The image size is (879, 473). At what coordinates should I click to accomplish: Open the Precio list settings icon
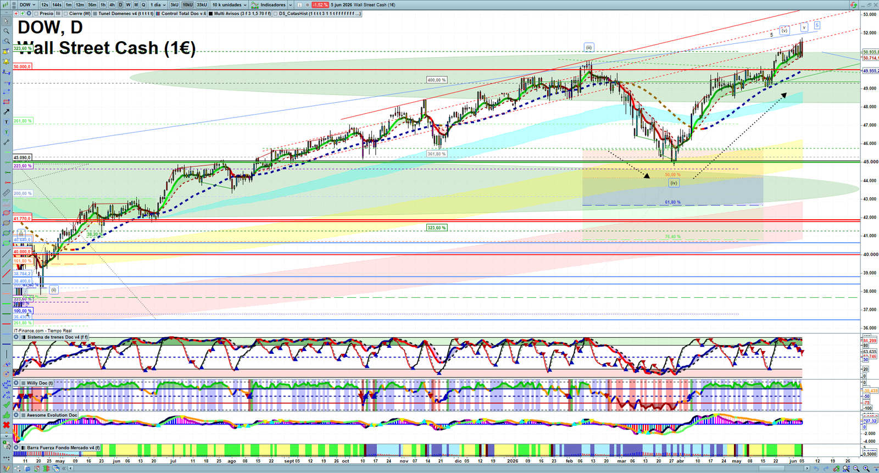[58, 13]
